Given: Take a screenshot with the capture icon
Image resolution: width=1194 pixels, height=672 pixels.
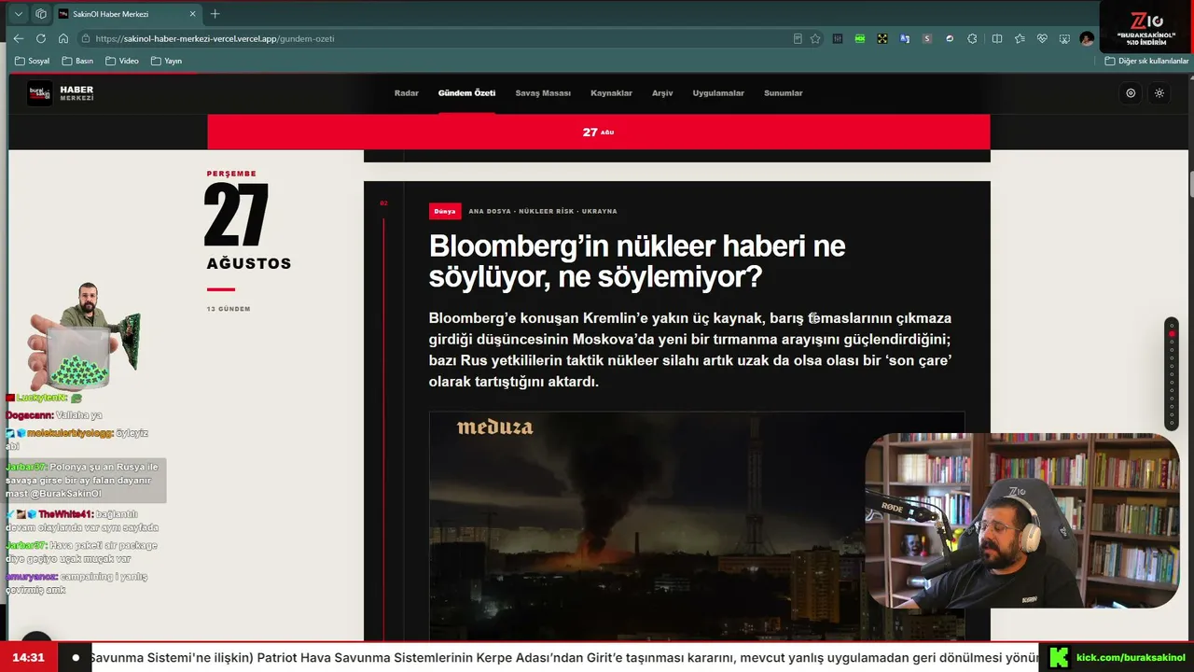Looking at the screenshot, I should pos(1064,38).
